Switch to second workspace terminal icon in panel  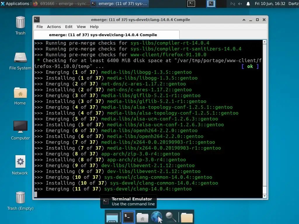[x=211, y=3]
